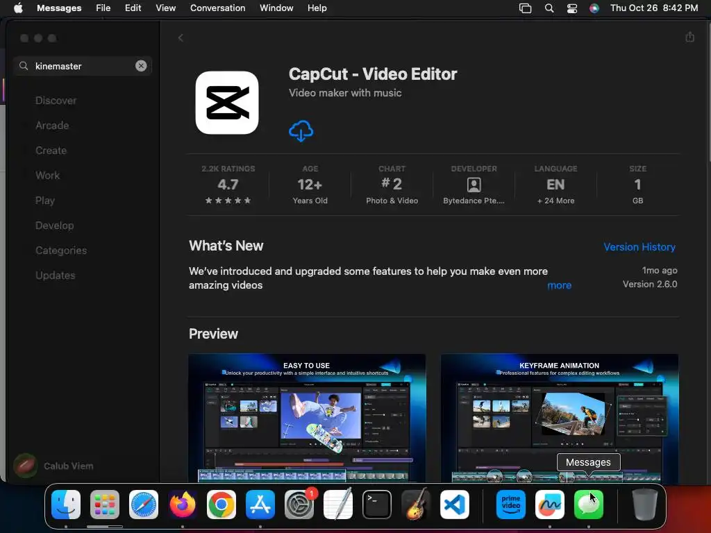The height and width of the screenshot is (533, 711).
Task: Open the Work section
Action: click(x=48, y=176)
